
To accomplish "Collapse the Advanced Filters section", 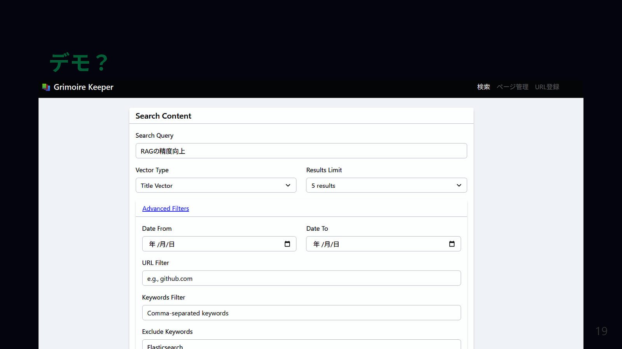I will tap(166, 209).
